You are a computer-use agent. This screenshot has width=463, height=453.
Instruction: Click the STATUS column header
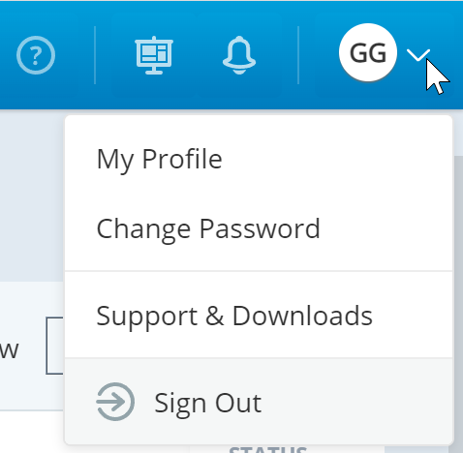(268, 449)
